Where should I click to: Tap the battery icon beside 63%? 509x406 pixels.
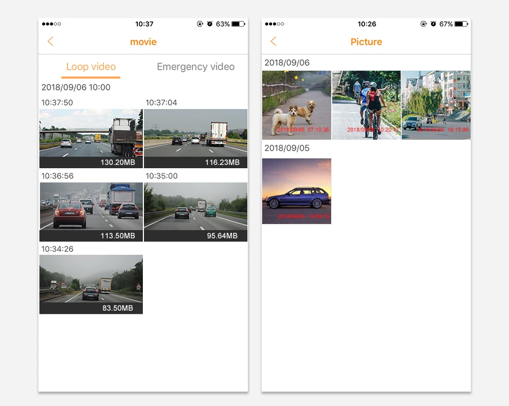click(238, 24)
